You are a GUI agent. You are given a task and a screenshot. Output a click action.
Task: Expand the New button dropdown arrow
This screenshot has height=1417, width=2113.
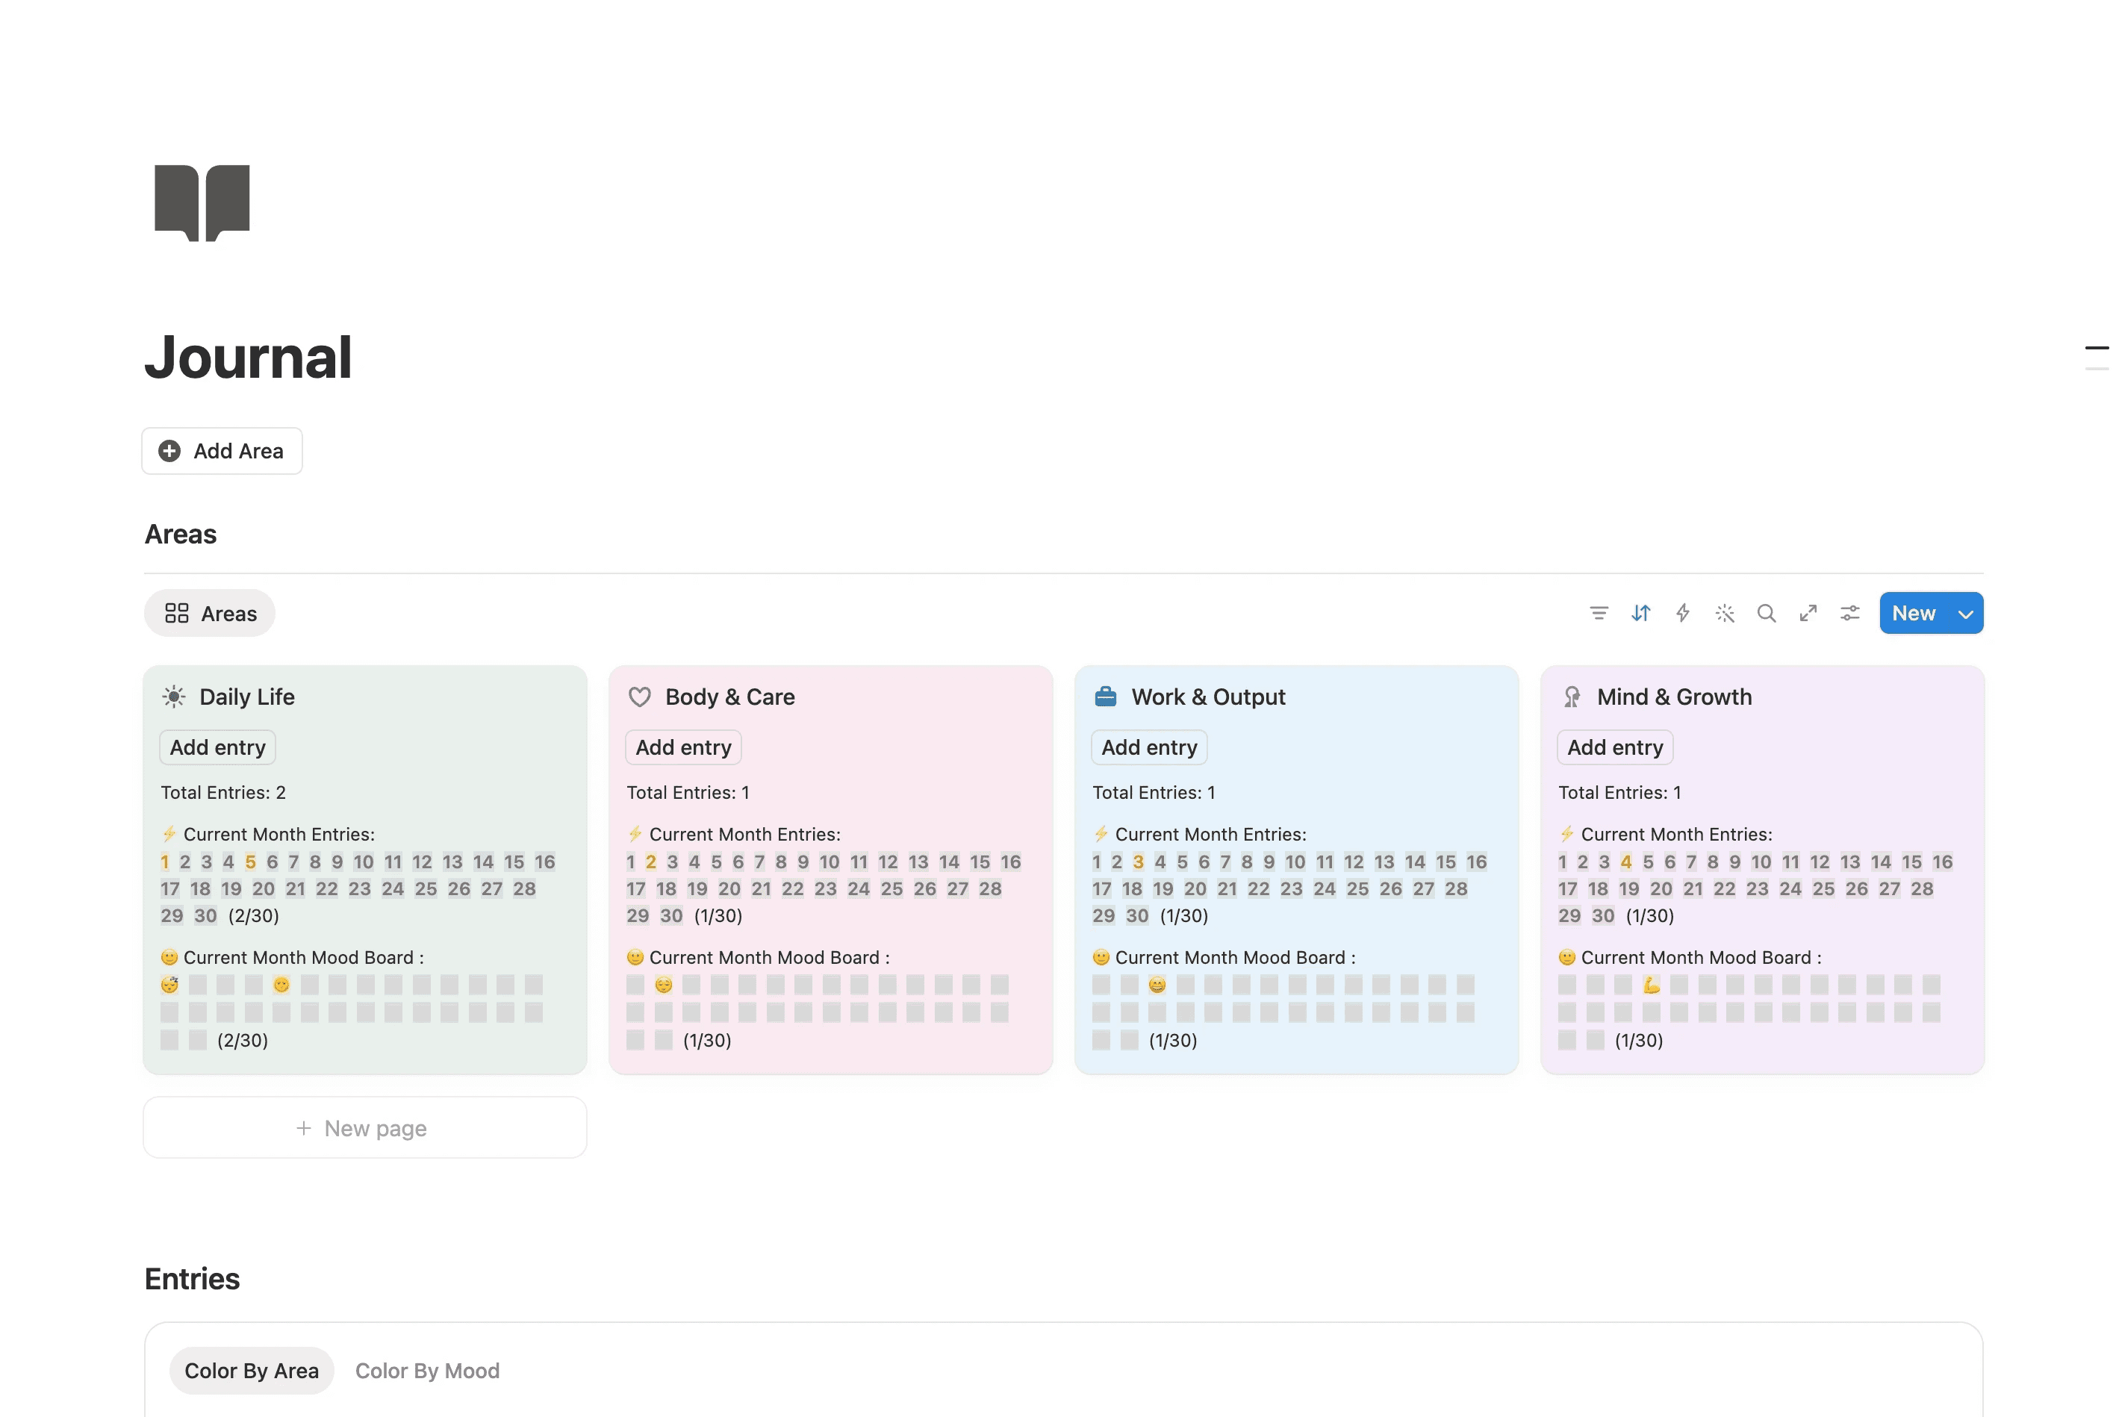point(1964,614)
